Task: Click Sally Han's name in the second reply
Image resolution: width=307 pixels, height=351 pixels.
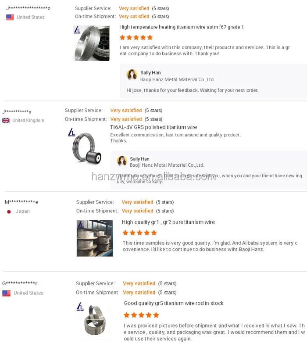Action: click(x=139, y=159)
